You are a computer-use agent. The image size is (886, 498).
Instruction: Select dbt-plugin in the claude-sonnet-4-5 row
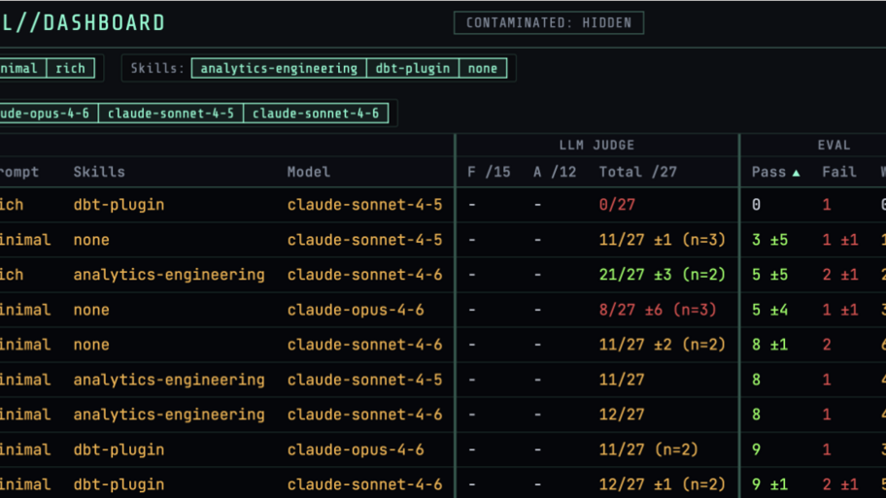(119, 205)
